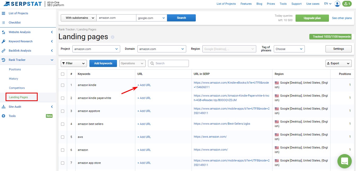Click the keyword Search input field
This screenshot has width=356, height=171.
click(168, 63)
